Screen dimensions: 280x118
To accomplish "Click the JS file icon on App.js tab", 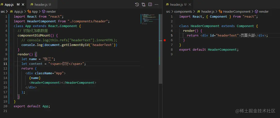I will [2, 4].
